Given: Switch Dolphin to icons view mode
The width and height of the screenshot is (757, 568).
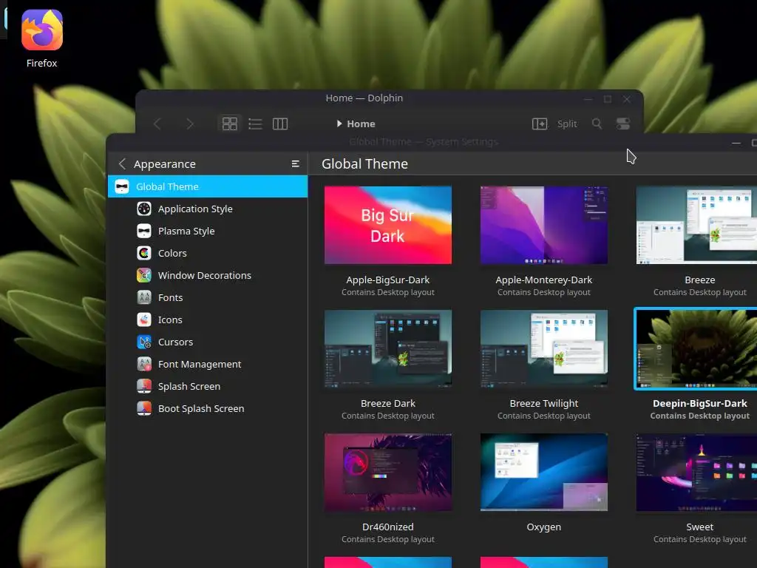Looking at the screenshot, I should [x=230, y=124].
